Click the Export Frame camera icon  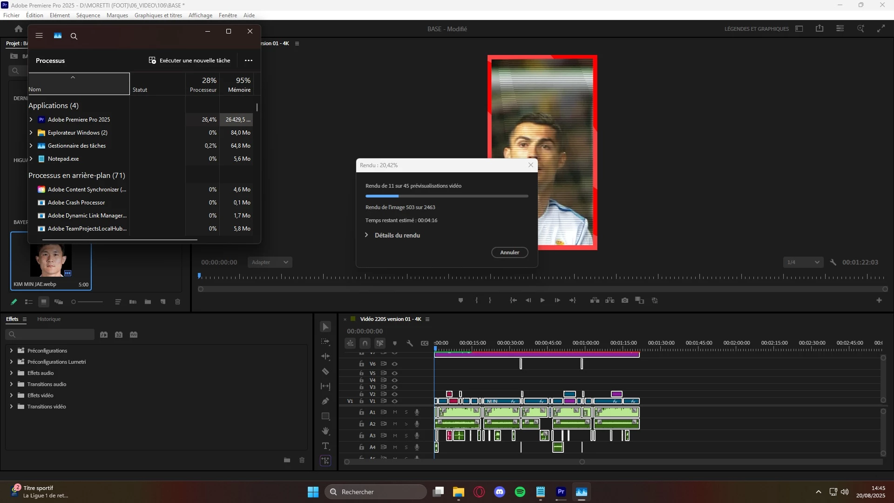(x=625, y=300)
